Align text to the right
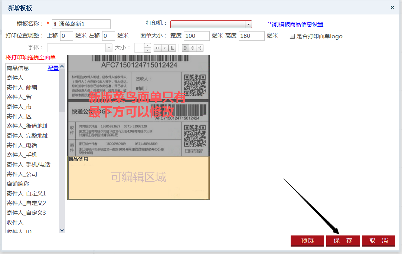The height and width of the screenshot is (254, 402). pos(200,48)
